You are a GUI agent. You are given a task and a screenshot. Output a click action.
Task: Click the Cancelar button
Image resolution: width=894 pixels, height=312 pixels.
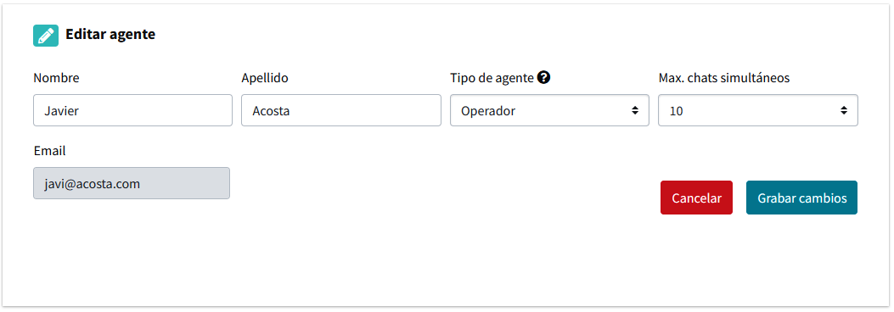[x=696, y=198]
